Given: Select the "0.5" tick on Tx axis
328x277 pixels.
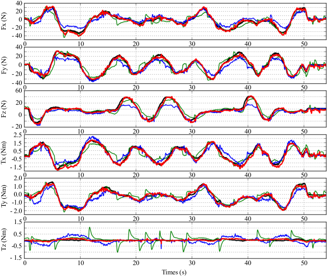Looking at the screenshot, I should [x=18, y=151].
